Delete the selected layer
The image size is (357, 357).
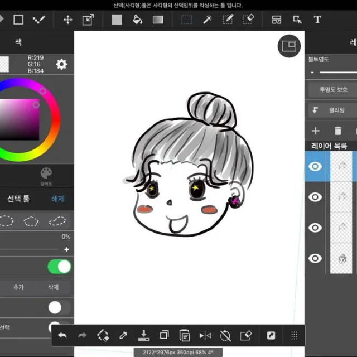338,131
